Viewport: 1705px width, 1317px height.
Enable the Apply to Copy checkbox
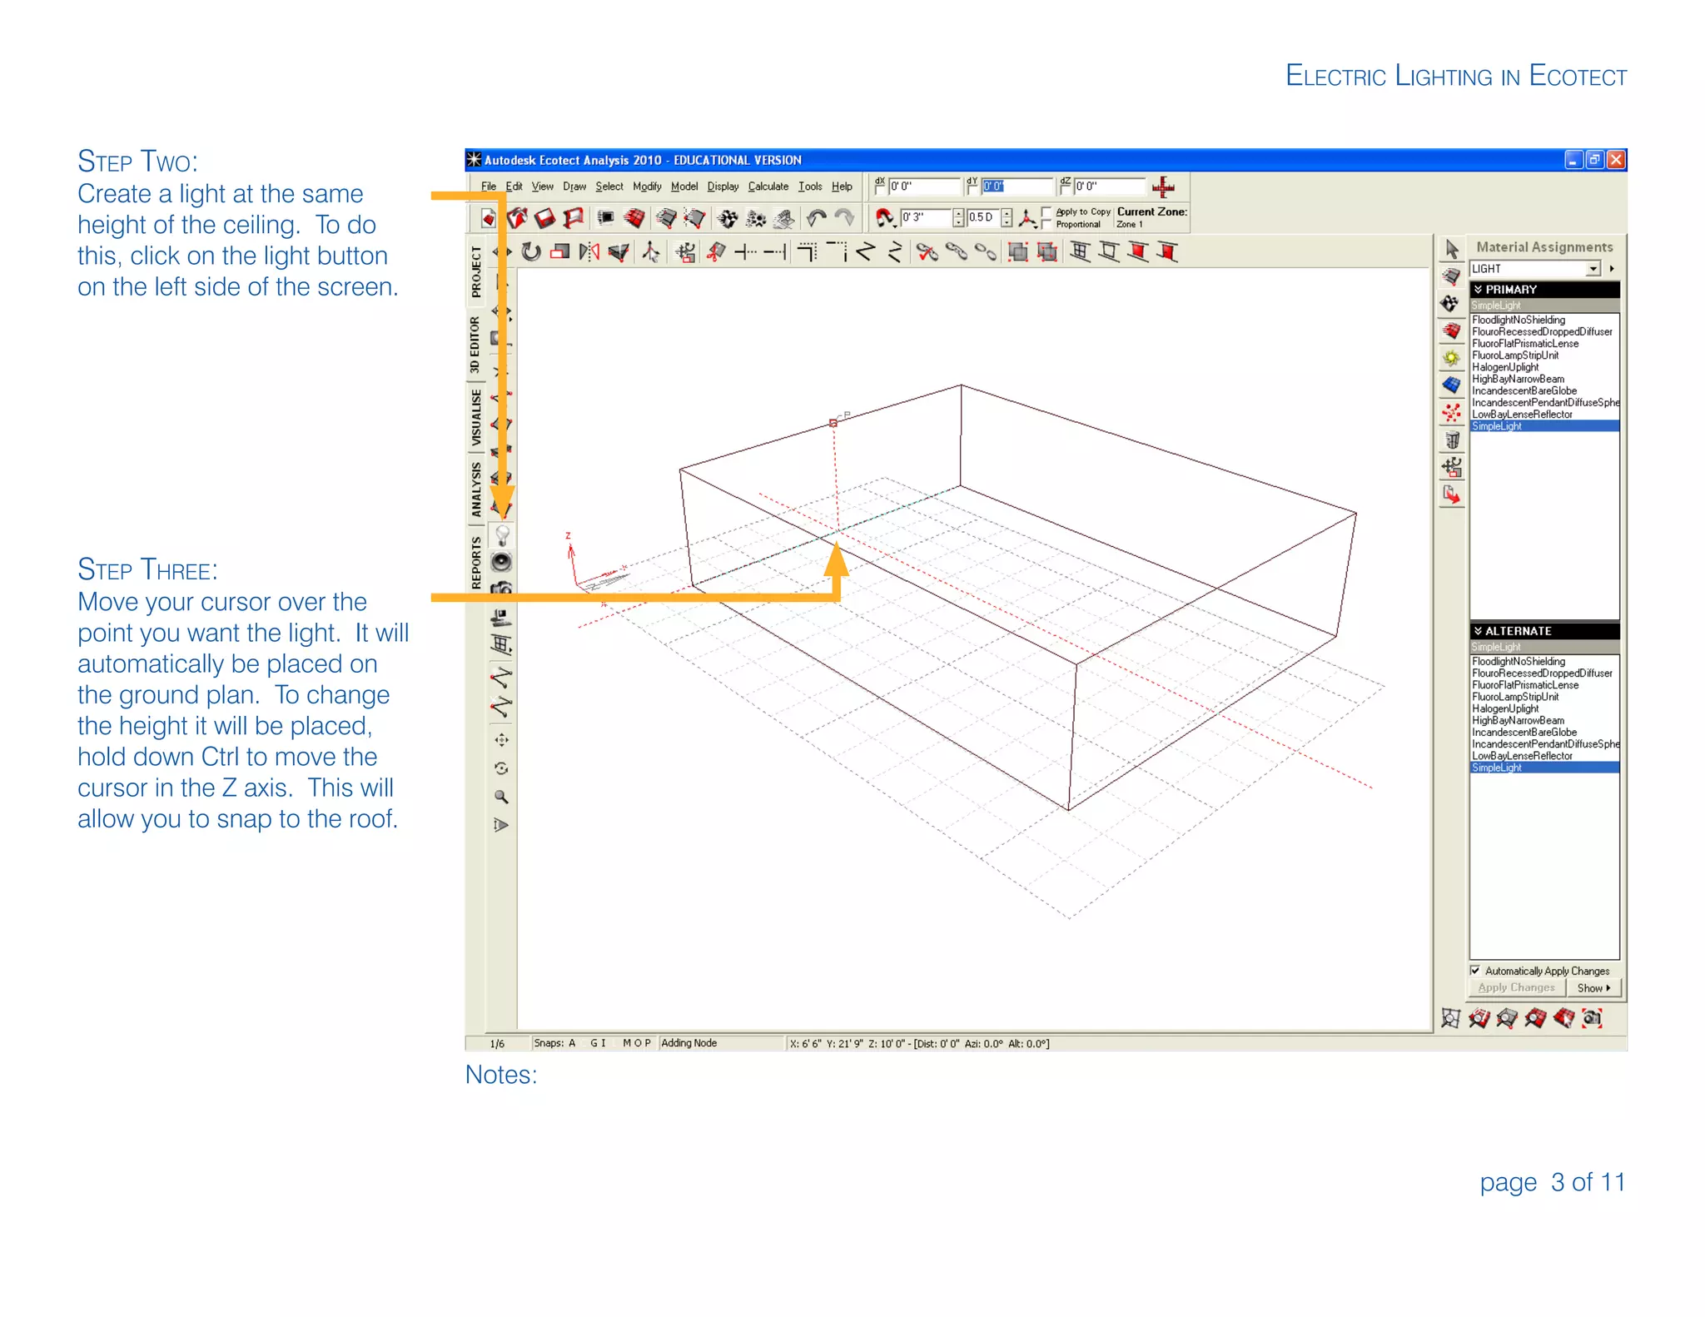coord(1047,211)
